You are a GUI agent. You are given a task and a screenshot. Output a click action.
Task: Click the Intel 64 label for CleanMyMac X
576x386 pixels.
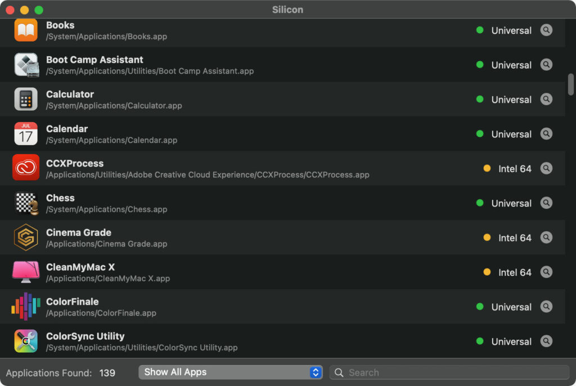click(x=515, y=272)
